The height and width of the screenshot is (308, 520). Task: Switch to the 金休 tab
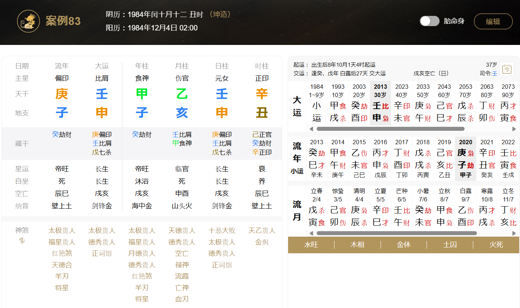point(404,245)
